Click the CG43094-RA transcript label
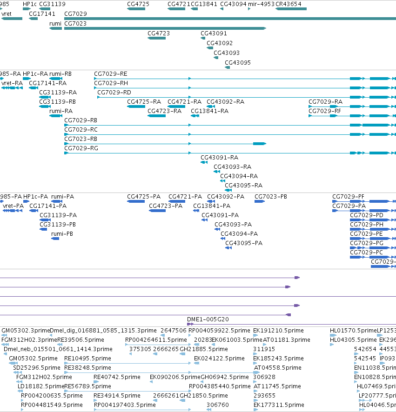This screenshot has width=396, height=412. click(x=239, y=176)
